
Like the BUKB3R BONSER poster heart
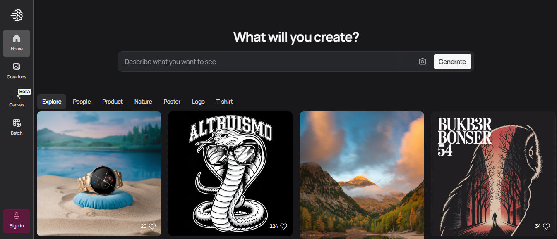(546, 226)
